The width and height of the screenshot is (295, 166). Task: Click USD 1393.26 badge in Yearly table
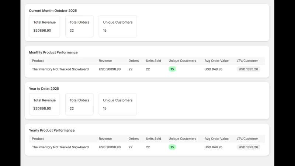[248, 147]
